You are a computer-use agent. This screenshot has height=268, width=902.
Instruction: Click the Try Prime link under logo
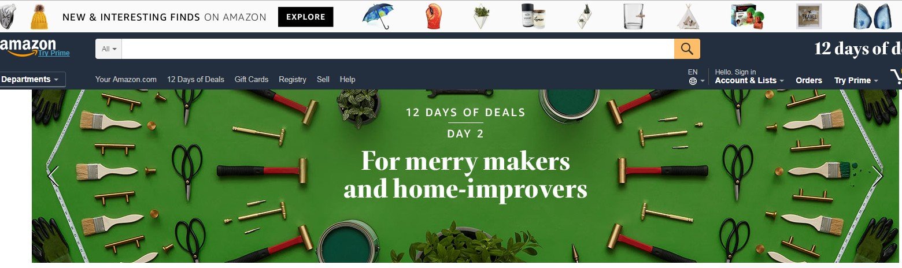[54, 53]
